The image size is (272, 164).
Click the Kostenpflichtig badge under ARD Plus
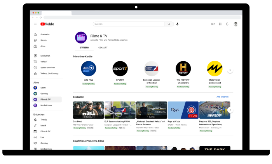pos(89,84)
